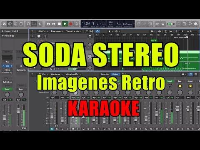Image resolution: width=200 pixels, height=150 pixels.
Task: Add a new track with plus button
Action: 32,36
